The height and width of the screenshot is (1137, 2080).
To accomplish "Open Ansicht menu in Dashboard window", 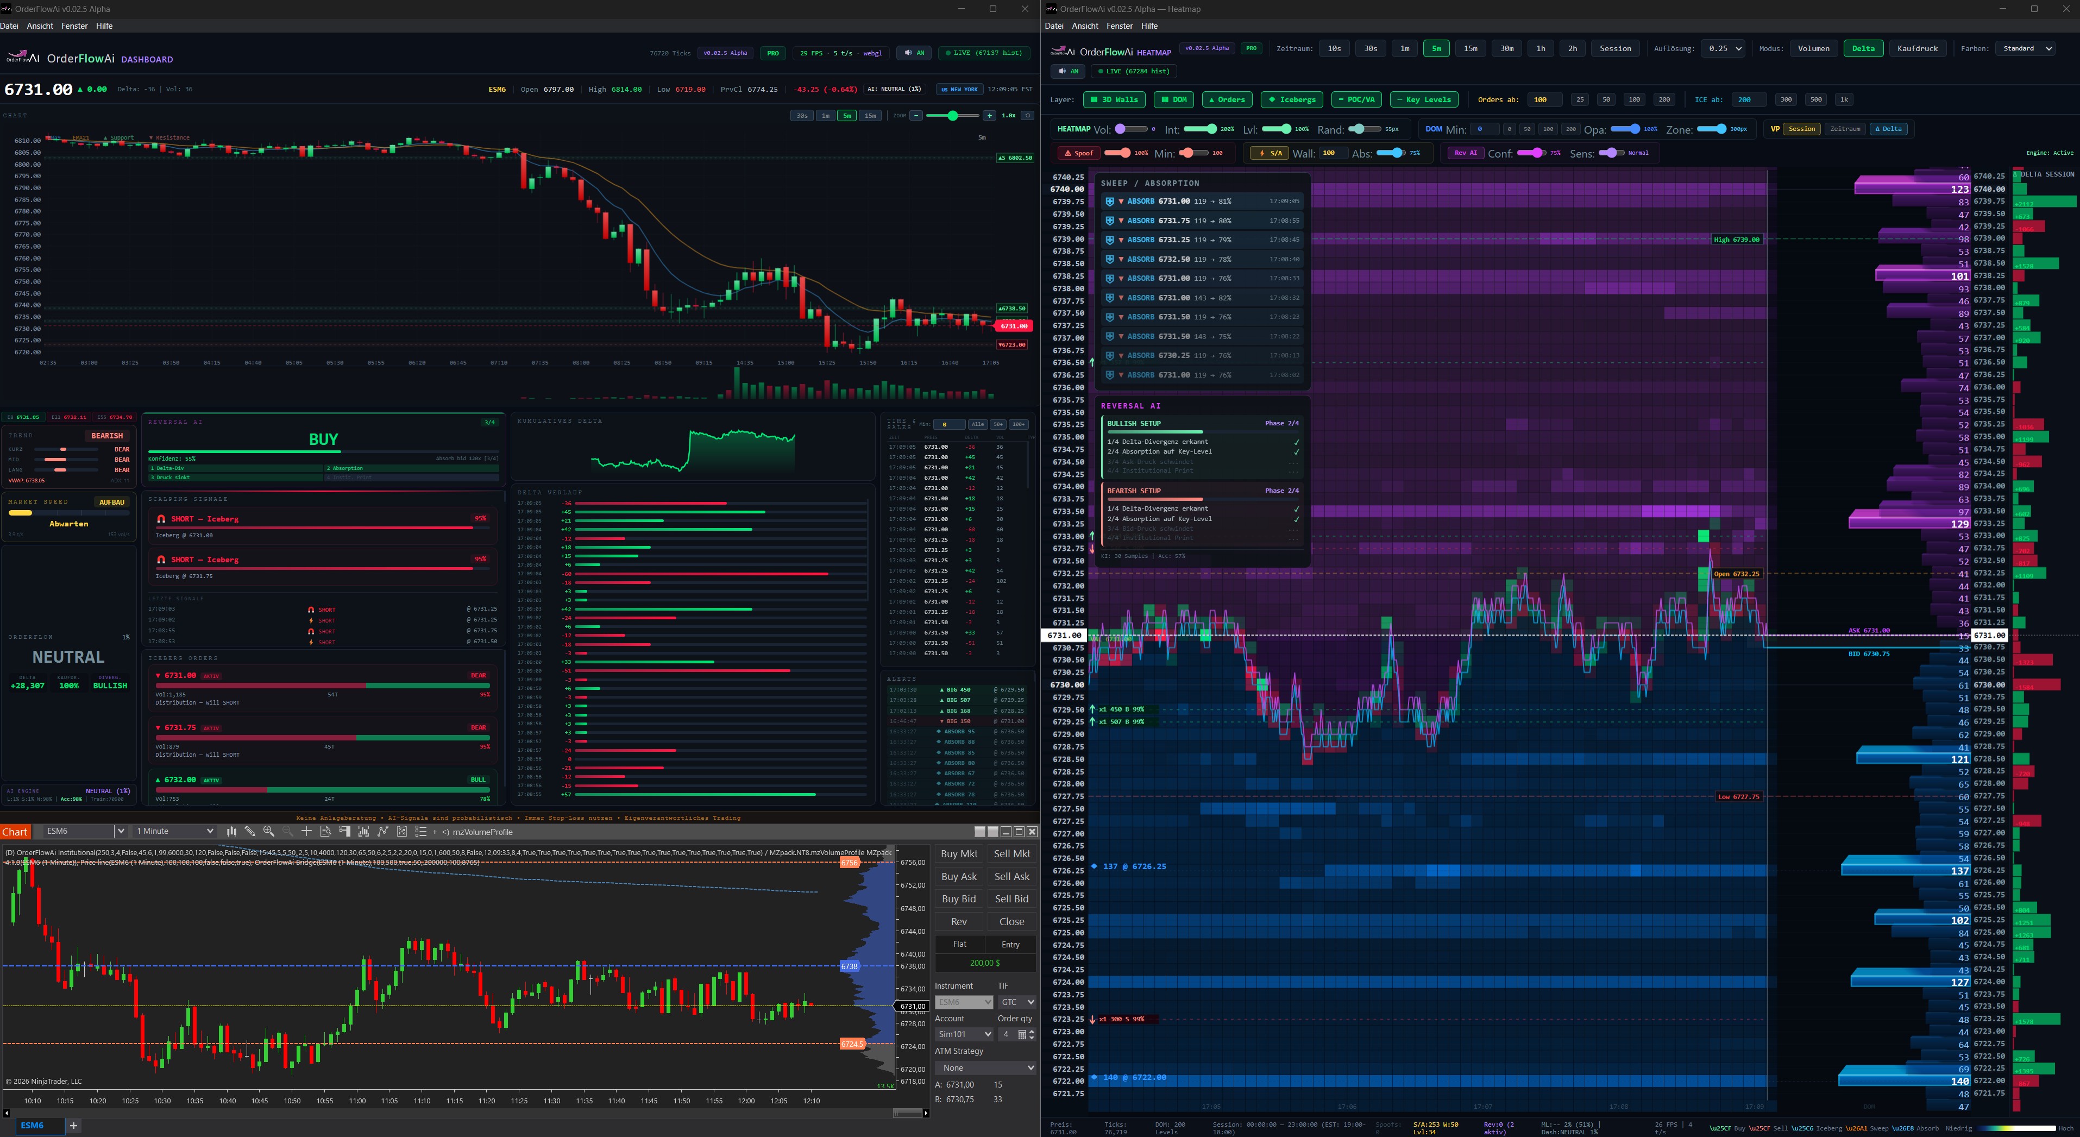I will coord(40,26).
